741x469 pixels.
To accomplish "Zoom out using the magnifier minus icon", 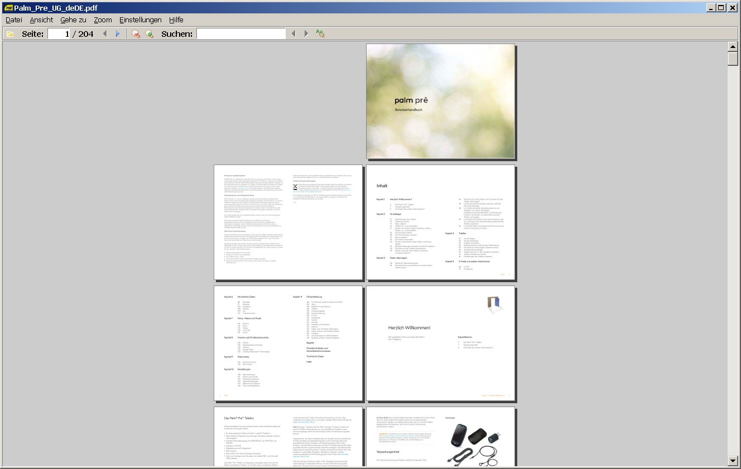I will pos(136,33).
